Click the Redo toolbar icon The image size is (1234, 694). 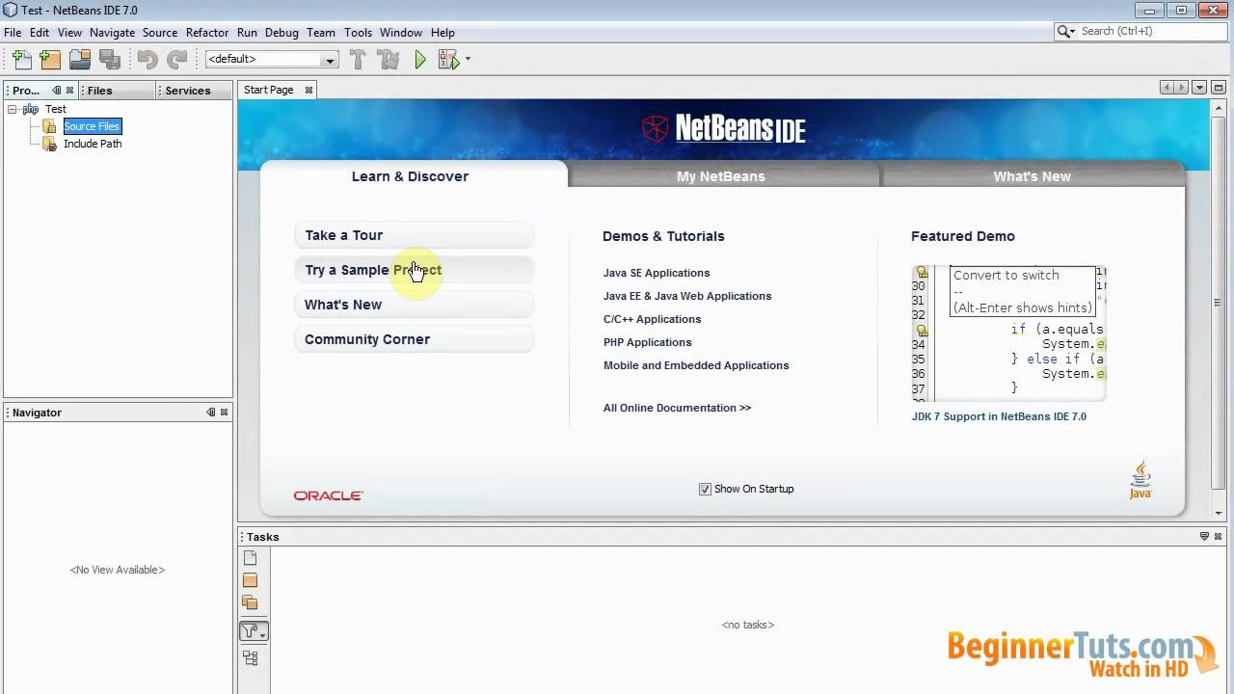click(176, 60)
